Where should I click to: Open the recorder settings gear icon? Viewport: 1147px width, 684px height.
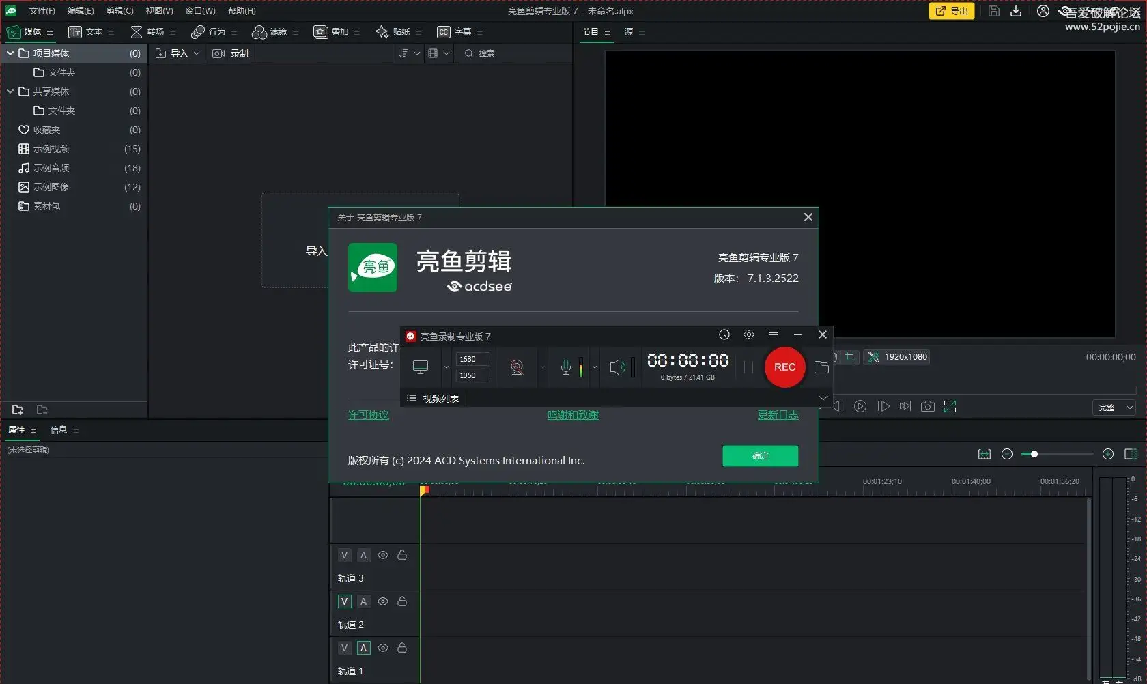click(x=749, y=334)
